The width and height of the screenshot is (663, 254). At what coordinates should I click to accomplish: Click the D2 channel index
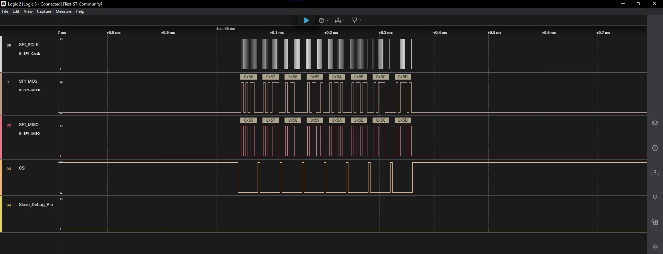[9, 125]
